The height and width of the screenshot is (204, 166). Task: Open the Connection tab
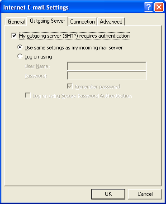click(82, 22)
